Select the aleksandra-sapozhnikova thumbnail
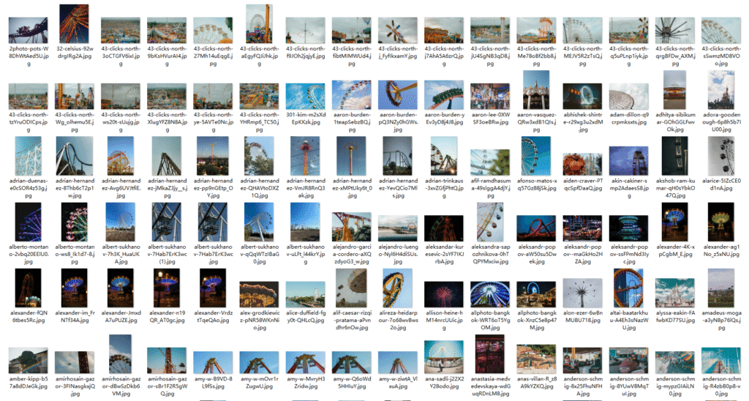Image resolution: width=749 pixels, height=401 pixels. tap(490, 222)
